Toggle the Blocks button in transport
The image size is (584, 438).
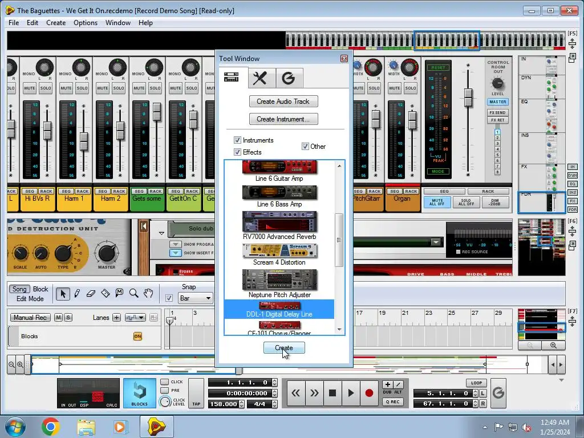coord(139,393)
